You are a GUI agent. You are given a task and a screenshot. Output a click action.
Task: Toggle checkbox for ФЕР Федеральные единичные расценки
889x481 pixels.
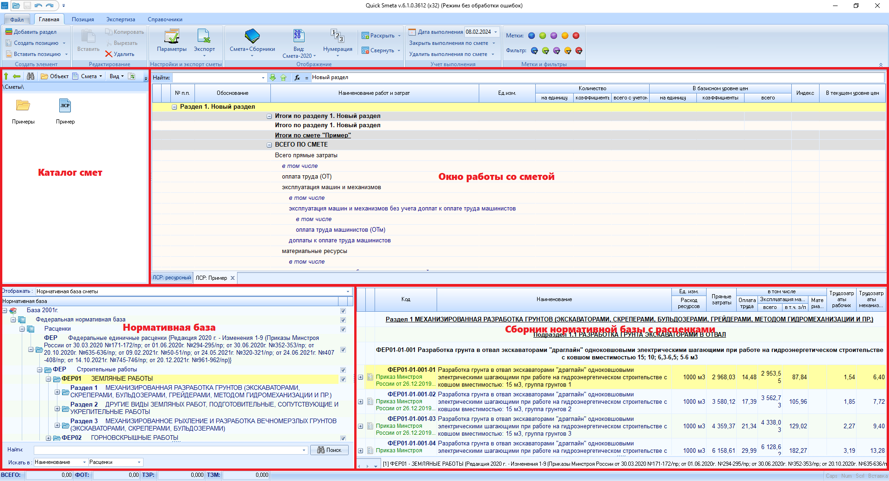point(343,350)
